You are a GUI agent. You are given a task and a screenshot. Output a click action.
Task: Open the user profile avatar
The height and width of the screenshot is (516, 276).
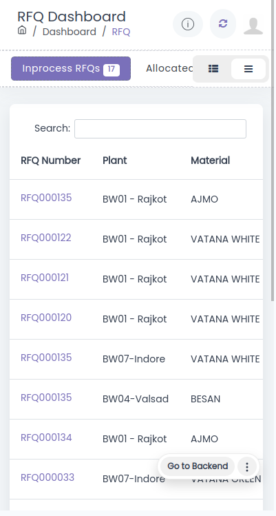tap(253, 26)
